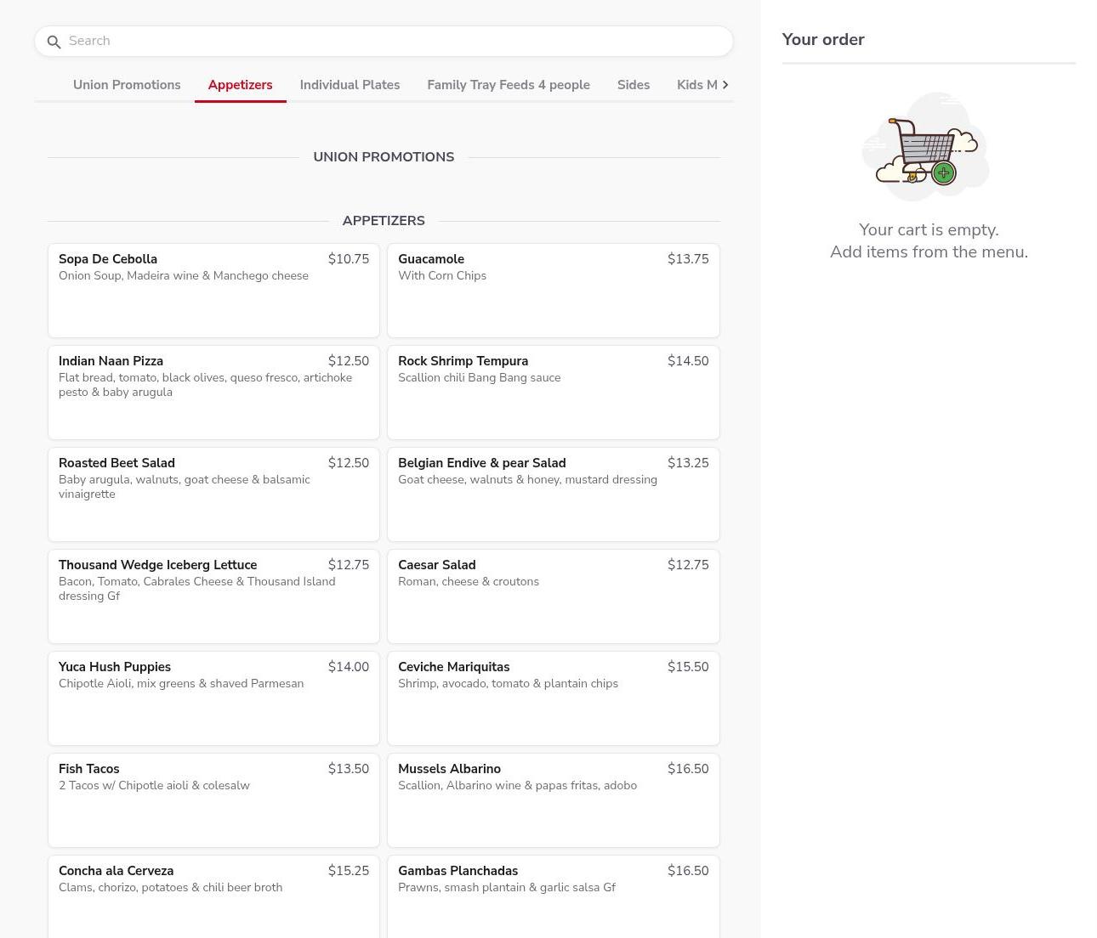Open the Sides category tab

(x=633, y=85)
